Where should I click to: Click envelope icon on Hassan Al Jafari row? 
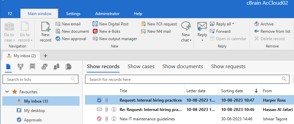point(99,109)
